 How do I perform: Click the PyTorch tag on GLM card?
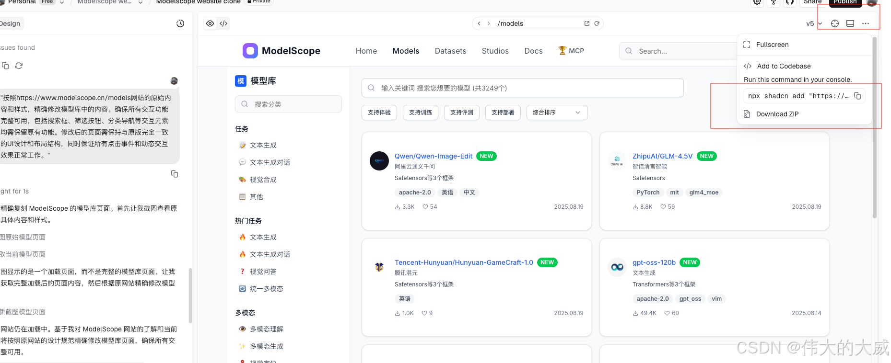pyautogui.click(x=648, y=193)
